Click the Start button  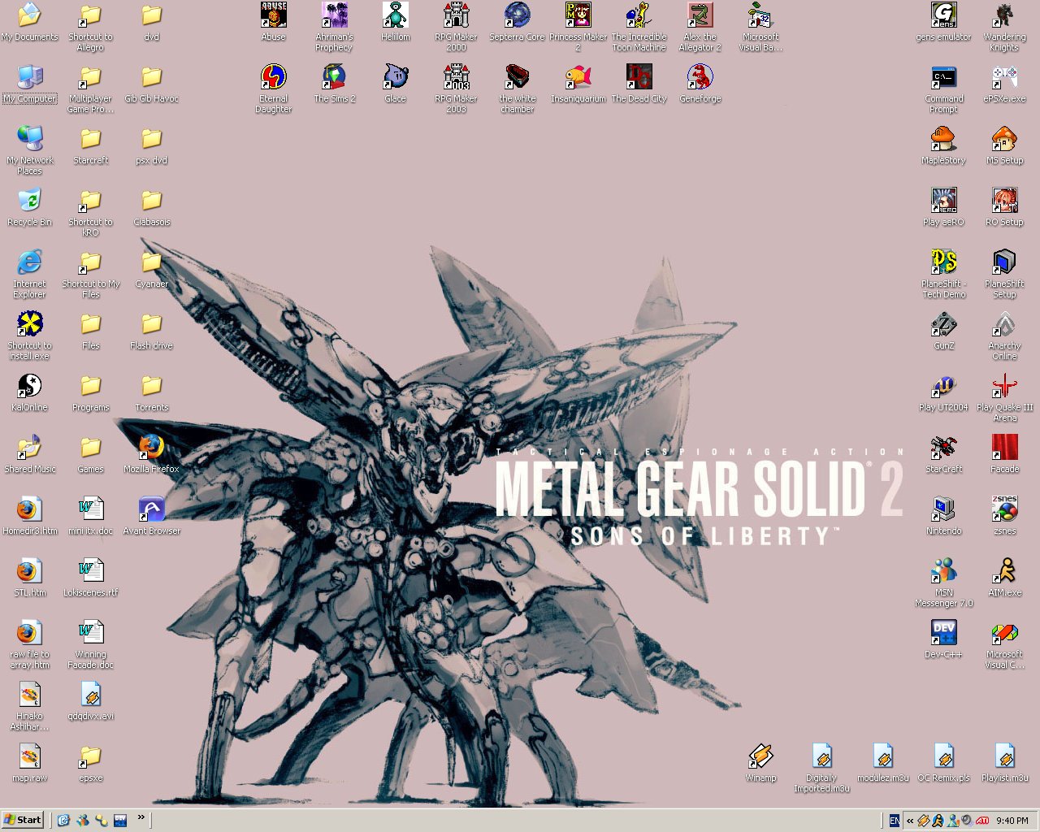[x=23, y=820]
